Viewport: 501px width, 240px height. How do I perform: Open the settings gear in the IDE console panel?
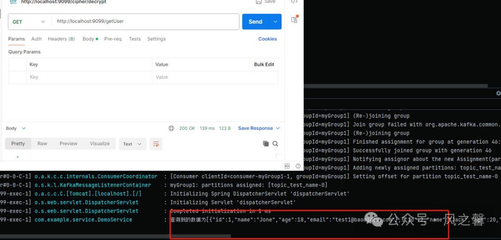click(498, 93)
